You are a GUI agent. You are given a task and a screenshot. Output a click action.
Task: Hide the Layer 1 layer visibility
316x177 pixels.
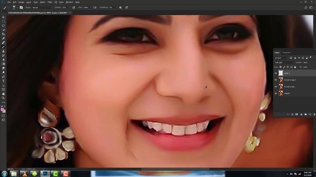pyautogui.click(x=276, y=73)
